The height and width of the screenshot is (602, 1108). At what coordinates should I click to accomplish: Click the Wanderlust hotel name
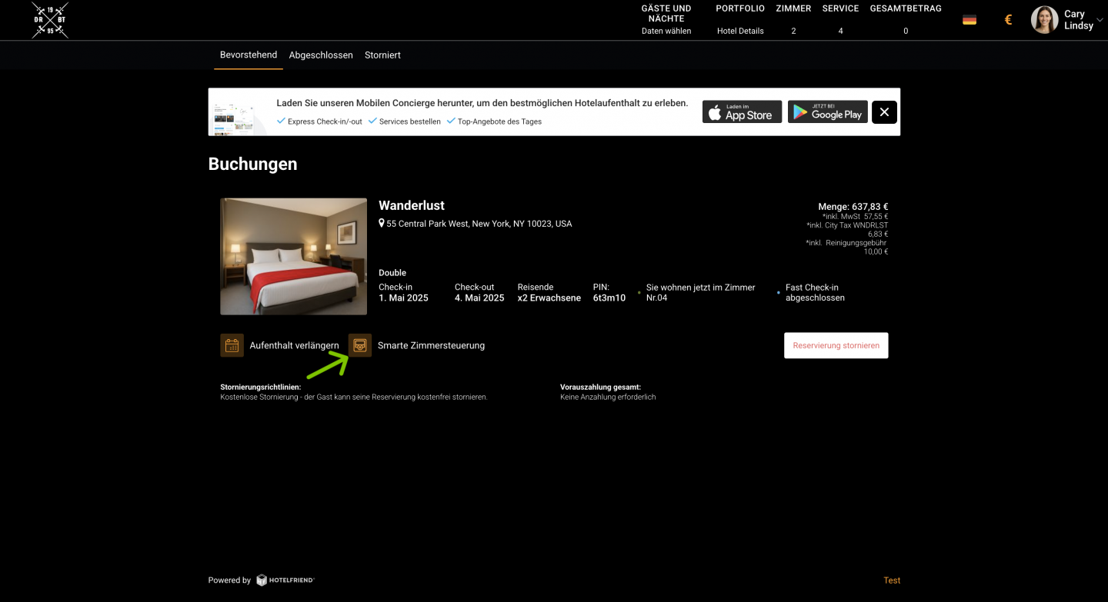point(412,205)
